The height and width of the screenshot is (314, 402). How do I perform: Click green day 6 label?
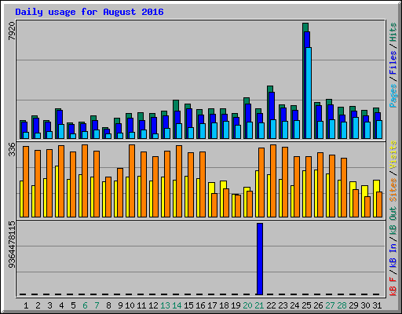pos(85,305)
